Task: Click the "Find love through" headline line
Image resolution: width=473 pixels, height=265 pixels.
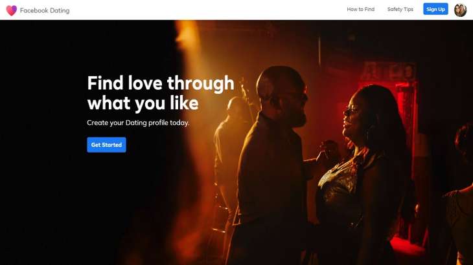Action: point(161,83)
